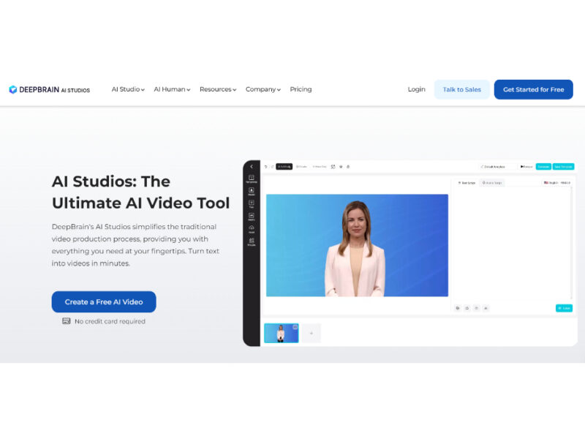The image size is (585, 439).
Task: Click the Play preview button in editor
Action: pos(526,167)
